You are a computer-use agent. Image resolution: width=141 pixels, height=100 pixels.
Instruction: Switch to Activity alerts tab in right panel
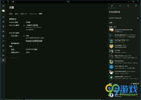136,6
